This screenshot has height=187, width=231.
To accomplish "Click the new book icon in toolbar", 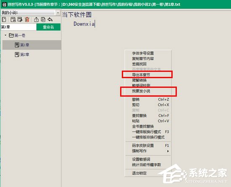I will [4, 19].
